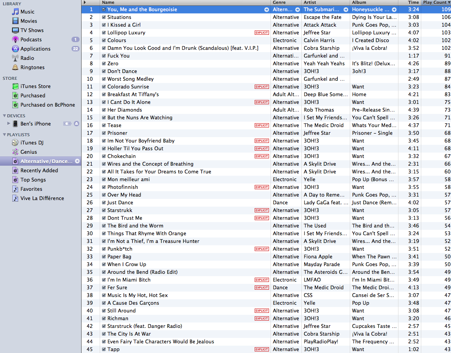This screenshot has width=451, height=353.
Task: Click the album arrow beside Honeysuckle
Action: click(x=394, y=10)
